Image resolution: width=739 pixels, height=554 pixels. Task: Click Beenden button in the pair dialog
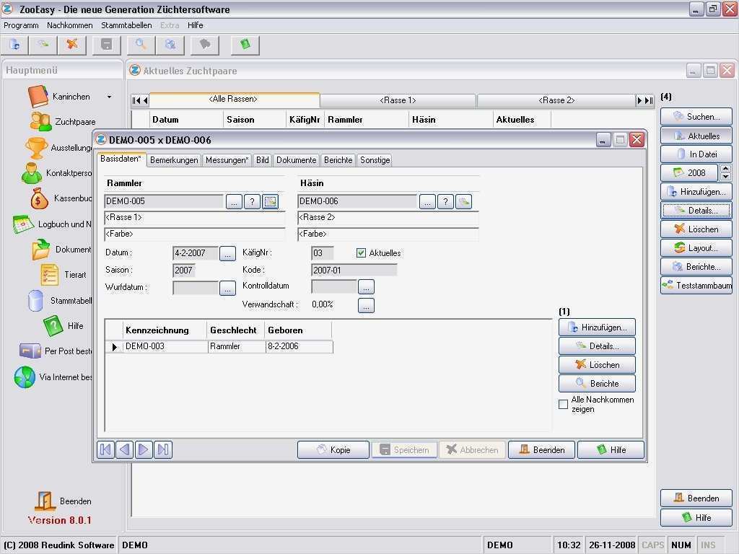pyautogui.click(x=542, y=450)
